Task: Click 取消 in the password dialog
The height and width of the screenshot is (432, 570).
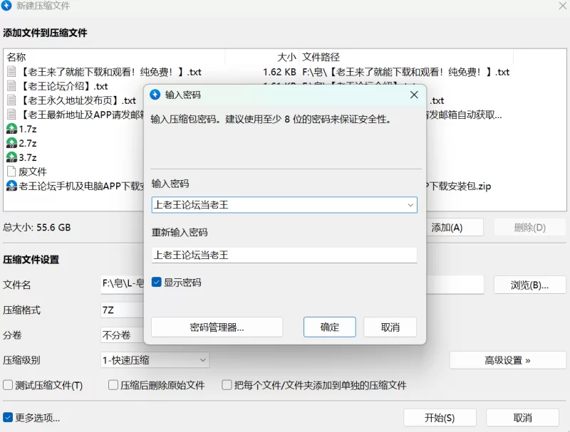Action: 390,327
